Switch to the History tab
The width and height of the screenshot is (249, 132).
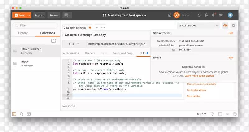coord(23,33)
